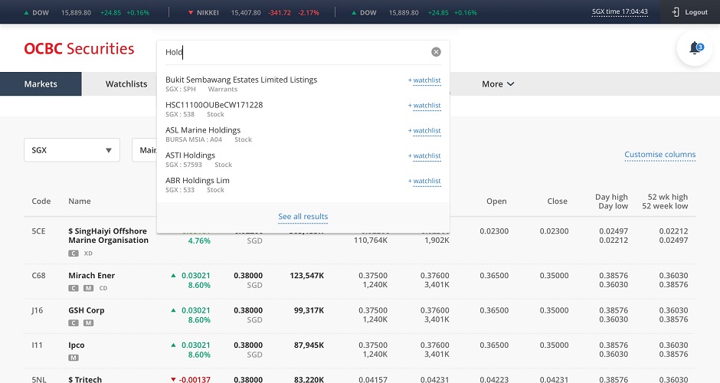720x383 pixels.
Task: Open Customise columns link
Action: (x=659, y=155)
